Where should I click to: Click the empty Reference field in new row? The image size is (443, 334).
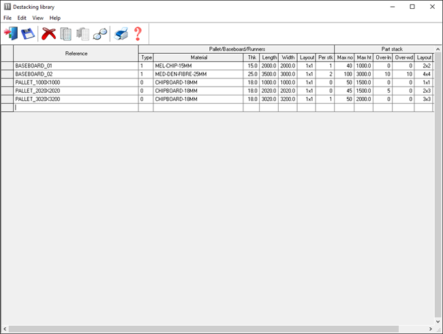pos(75,107)
